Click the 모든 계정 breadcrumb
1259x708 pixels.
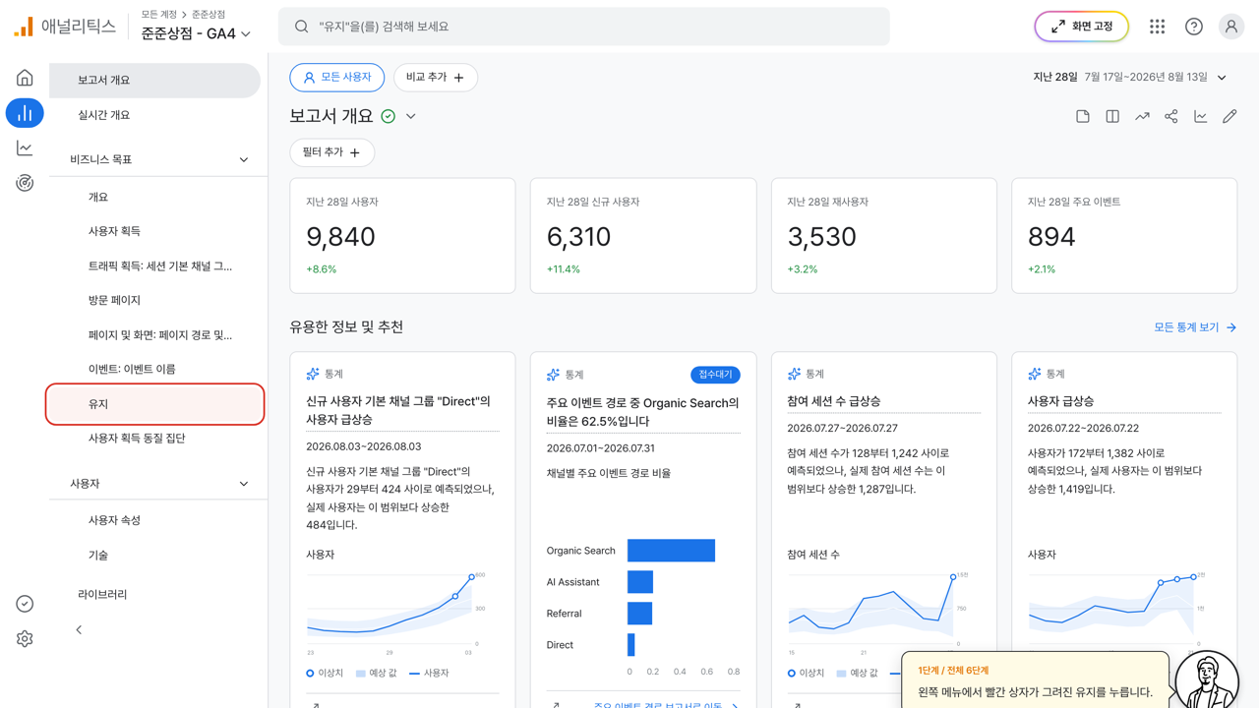(158, 15)
